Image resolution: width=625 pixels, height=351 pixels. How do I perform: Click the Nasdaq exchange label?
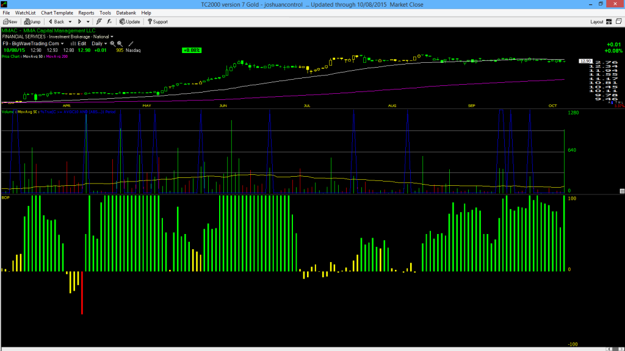(133, 51)
